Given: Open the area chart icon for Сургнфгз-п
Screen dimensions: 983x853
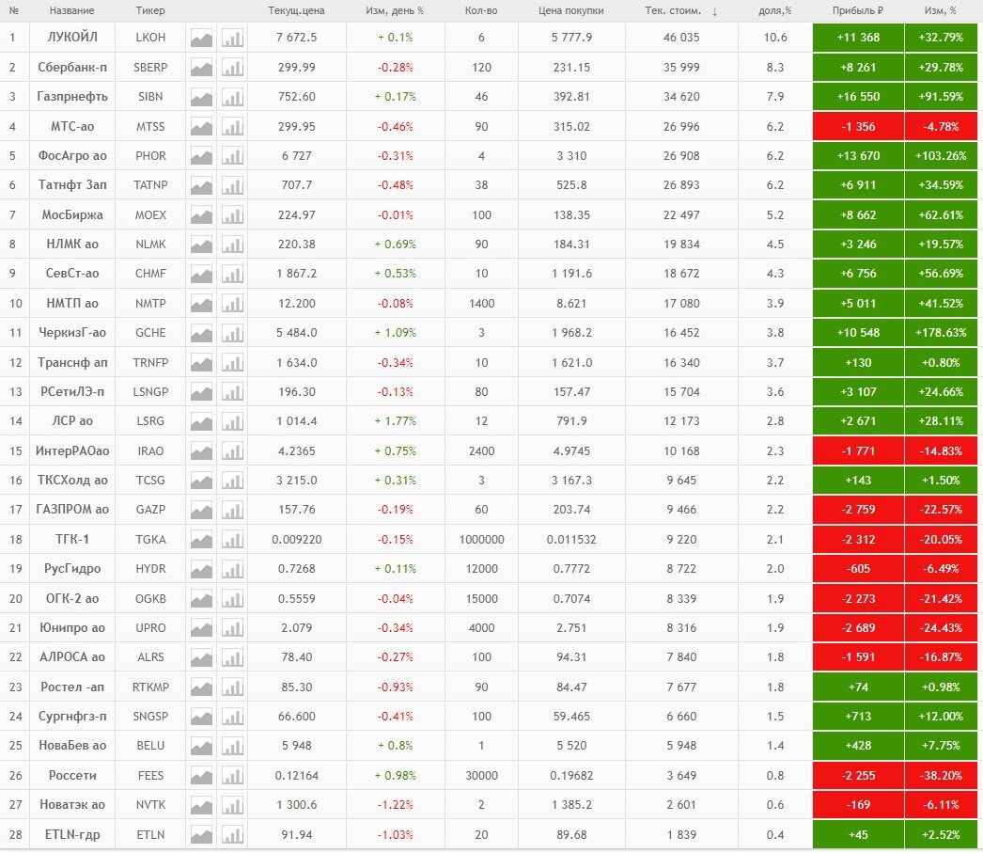Looking at the screenshot, I should pos(201,717).
